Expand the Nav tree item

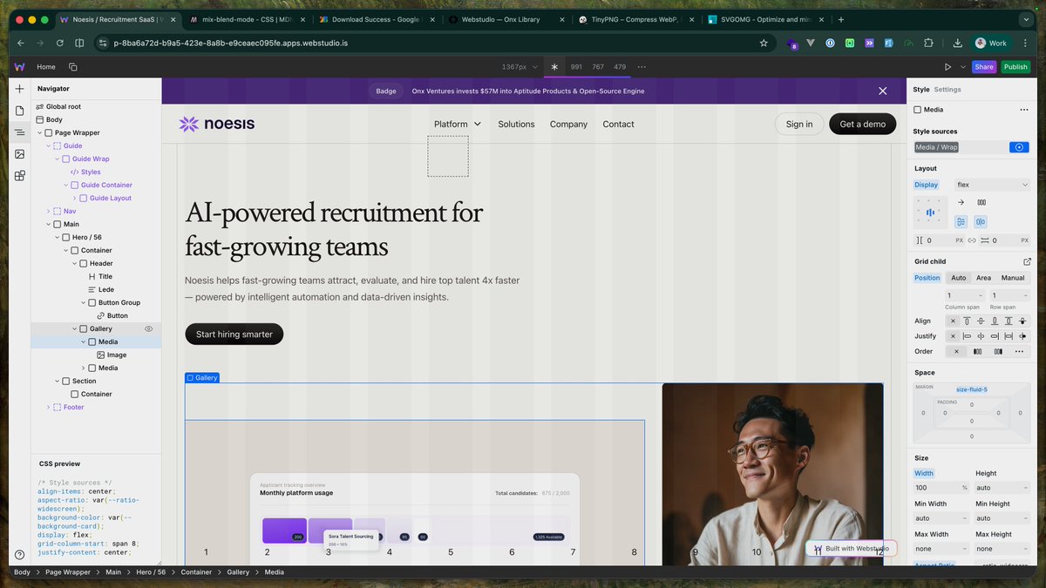point(48,211)
